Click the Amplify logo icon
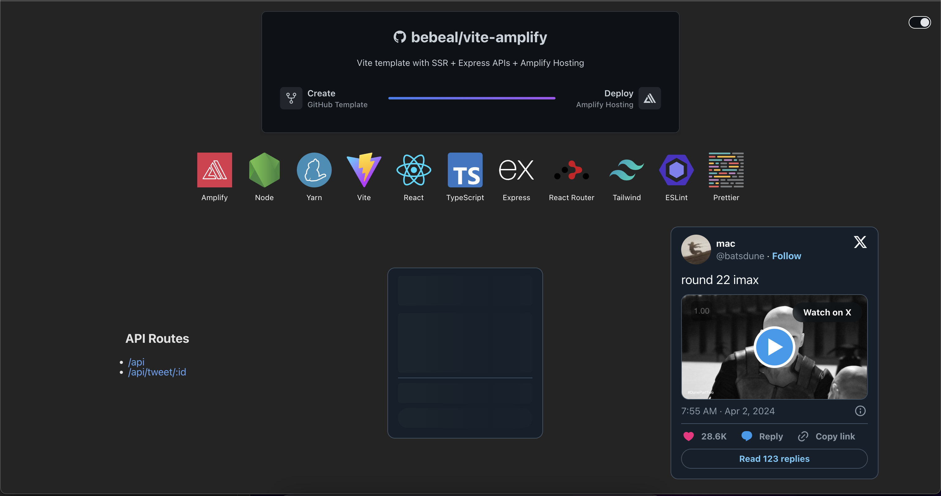This screenshot has width=941, height=496. (x=214, y=170)
